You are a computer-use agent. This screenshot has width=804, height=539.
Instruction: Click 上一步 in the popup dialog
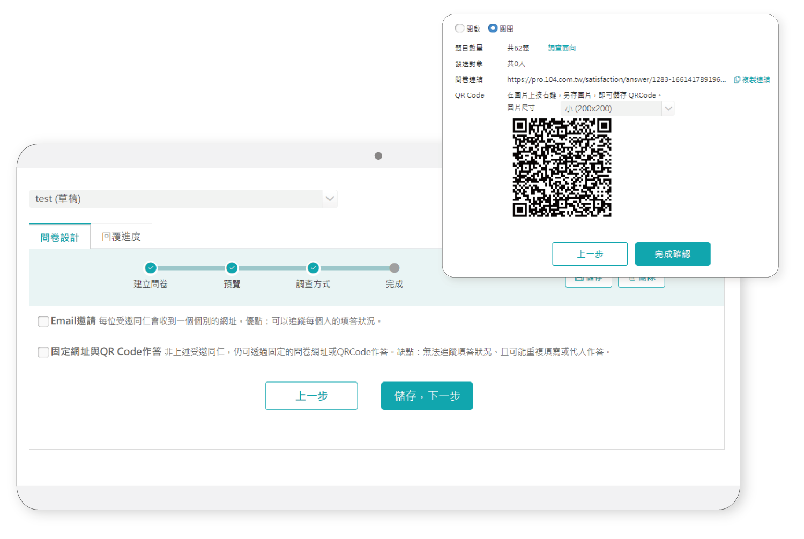click(x=590, y=254)
